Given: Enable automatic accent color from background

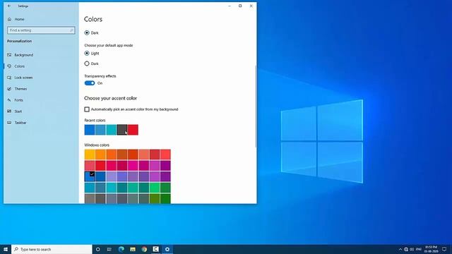Looking at the screenshot, I should pos(87,109).
